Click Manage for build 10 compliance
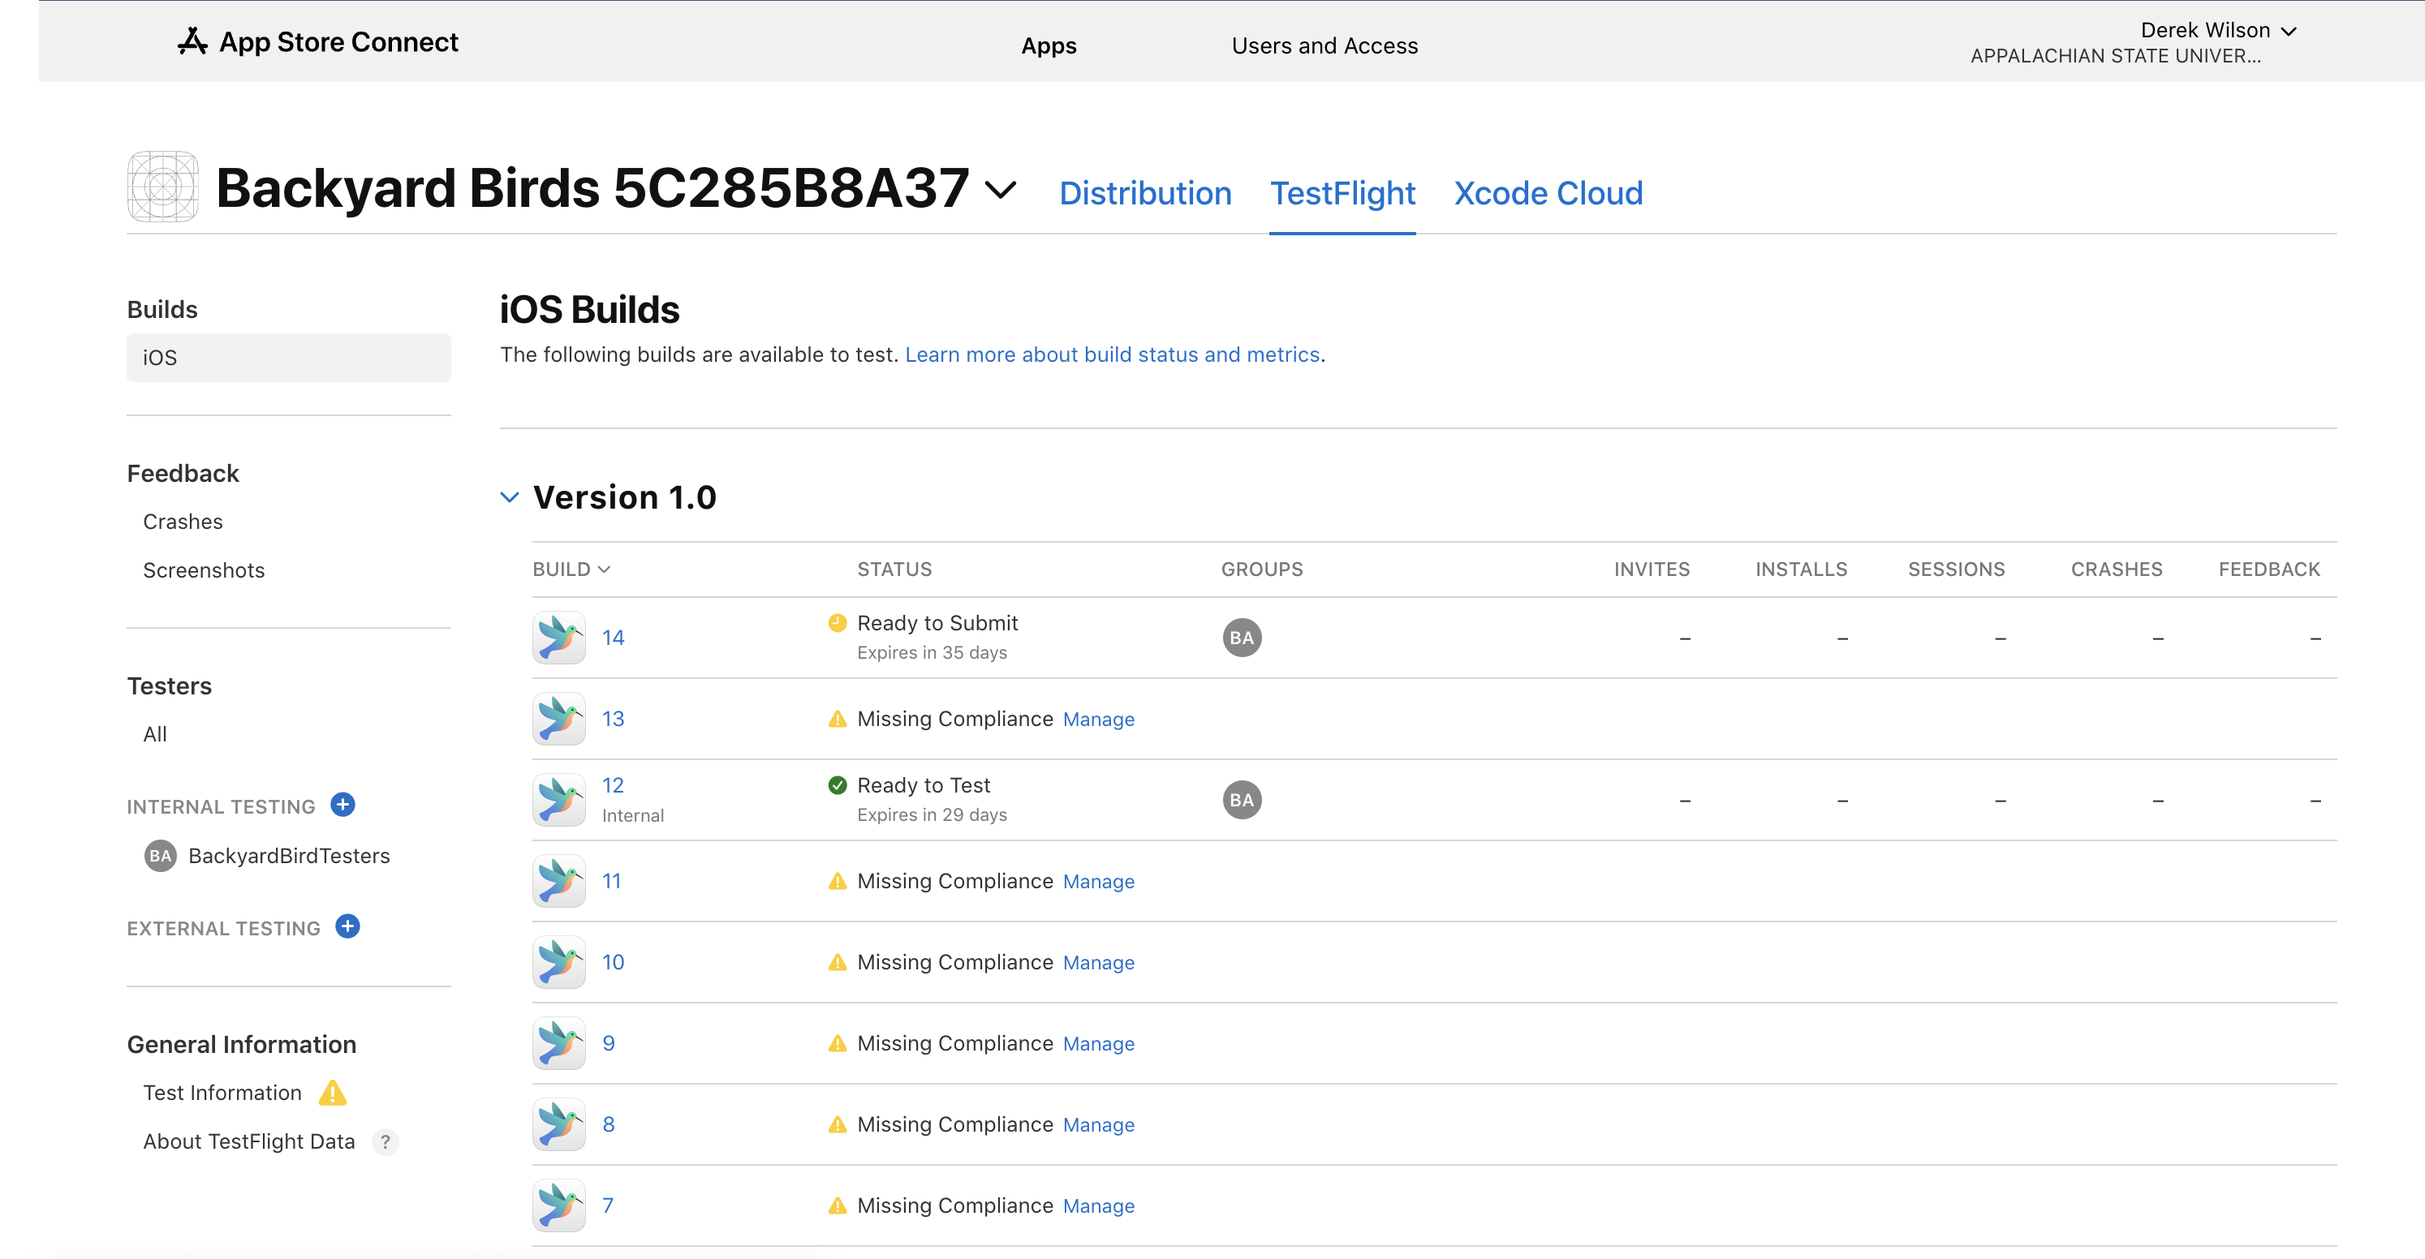 [x=1099, y=963]
